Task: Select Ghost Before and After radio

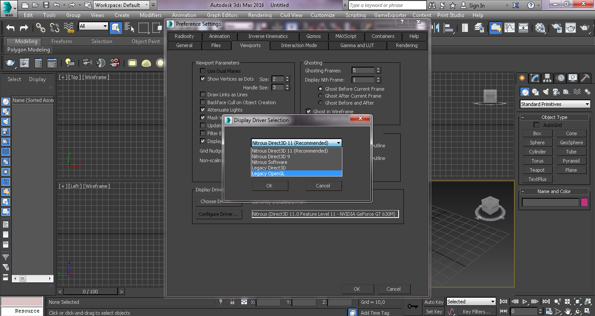Action: (321, 103)
